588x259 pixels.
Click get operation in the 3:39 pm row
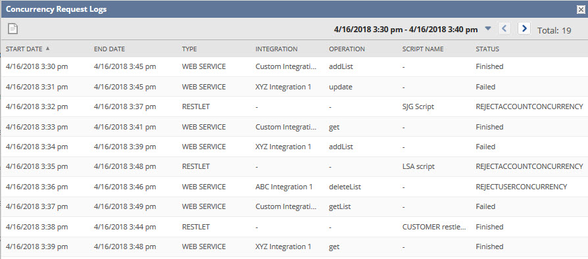point(334,247)
